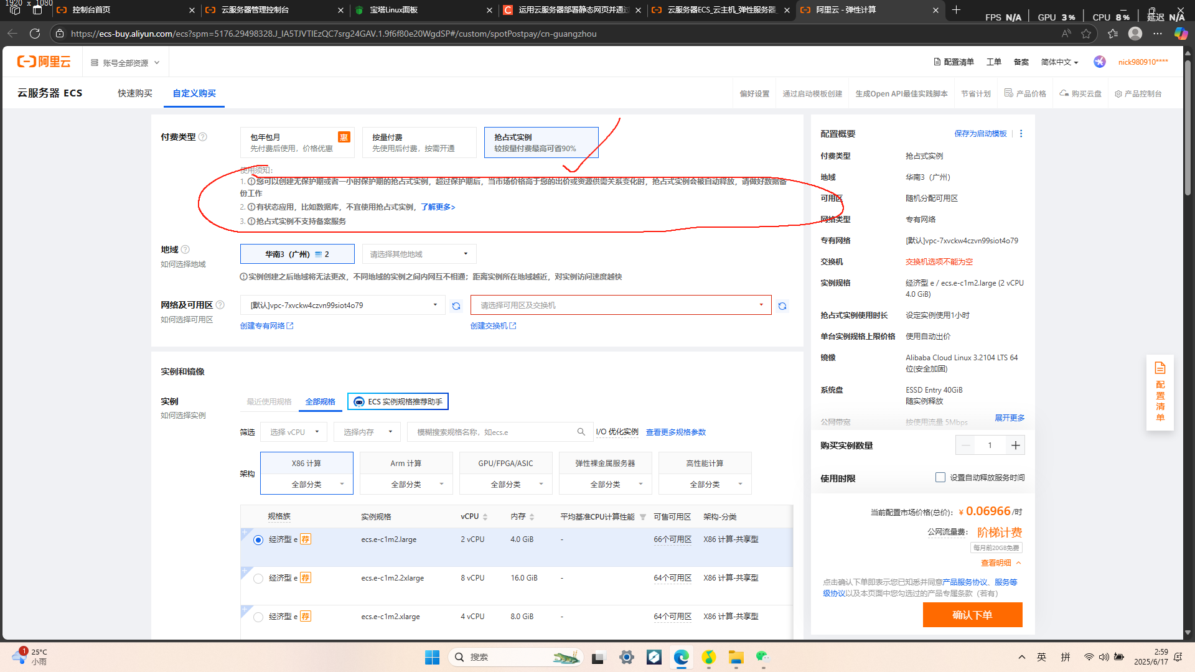
Task: Filter the 平均基准CPU计算性能 column
Action: click(x=643, y=517)
